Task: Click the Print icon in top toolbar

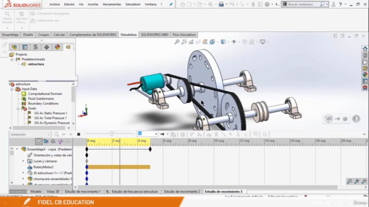Action: (x=221, y=4)
